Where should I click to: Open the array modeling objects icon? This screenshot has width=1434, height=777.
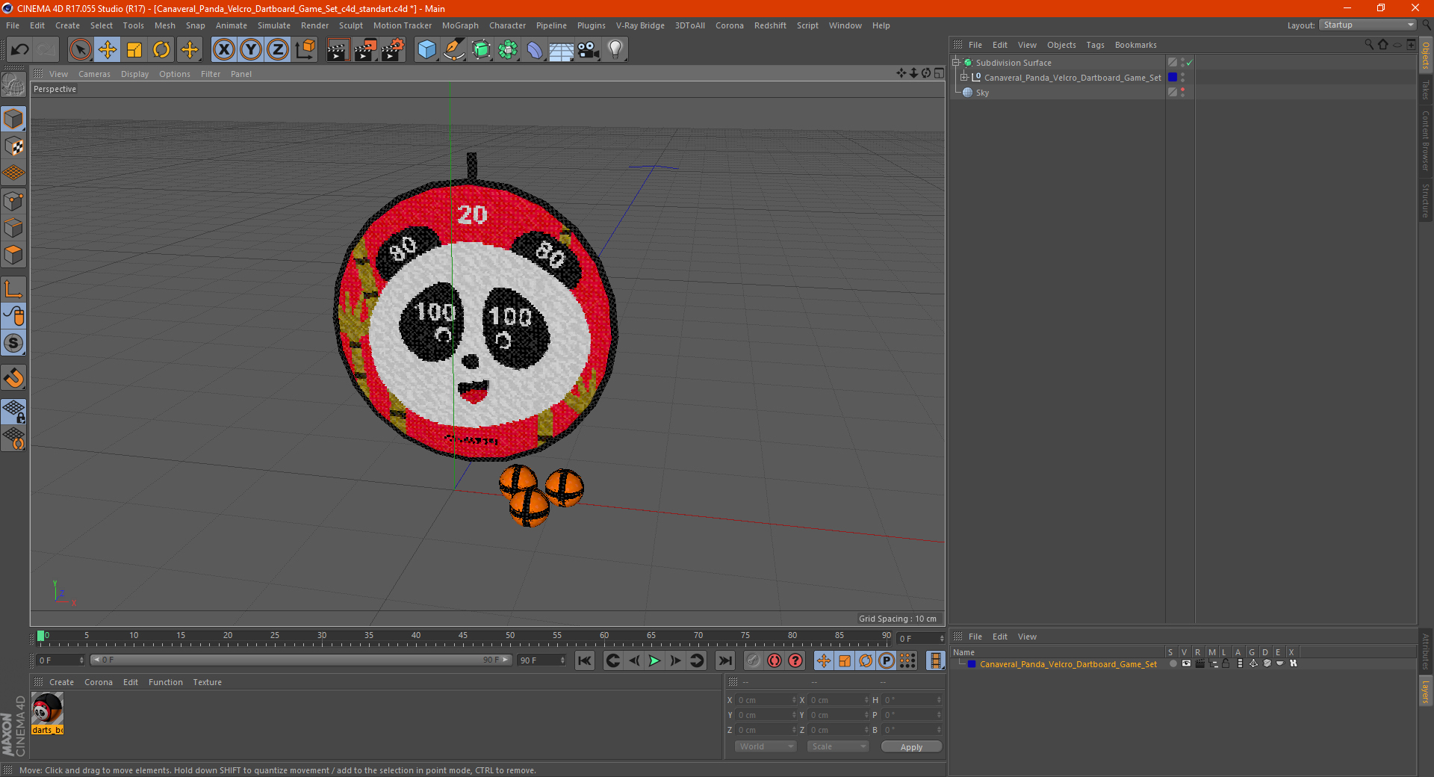click(508, 50)
